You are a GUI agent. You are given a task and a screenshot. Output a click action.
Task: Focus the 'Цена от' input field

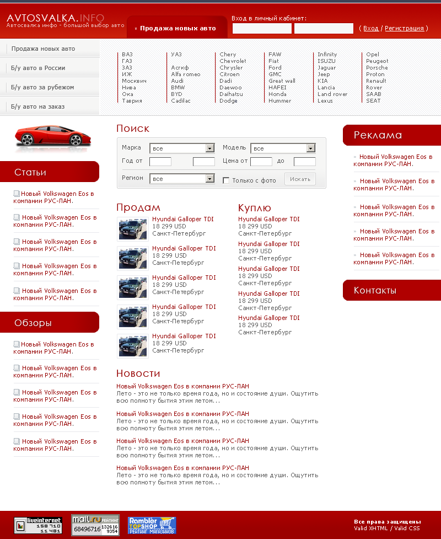pyautogui.click(x=261, y=161)
